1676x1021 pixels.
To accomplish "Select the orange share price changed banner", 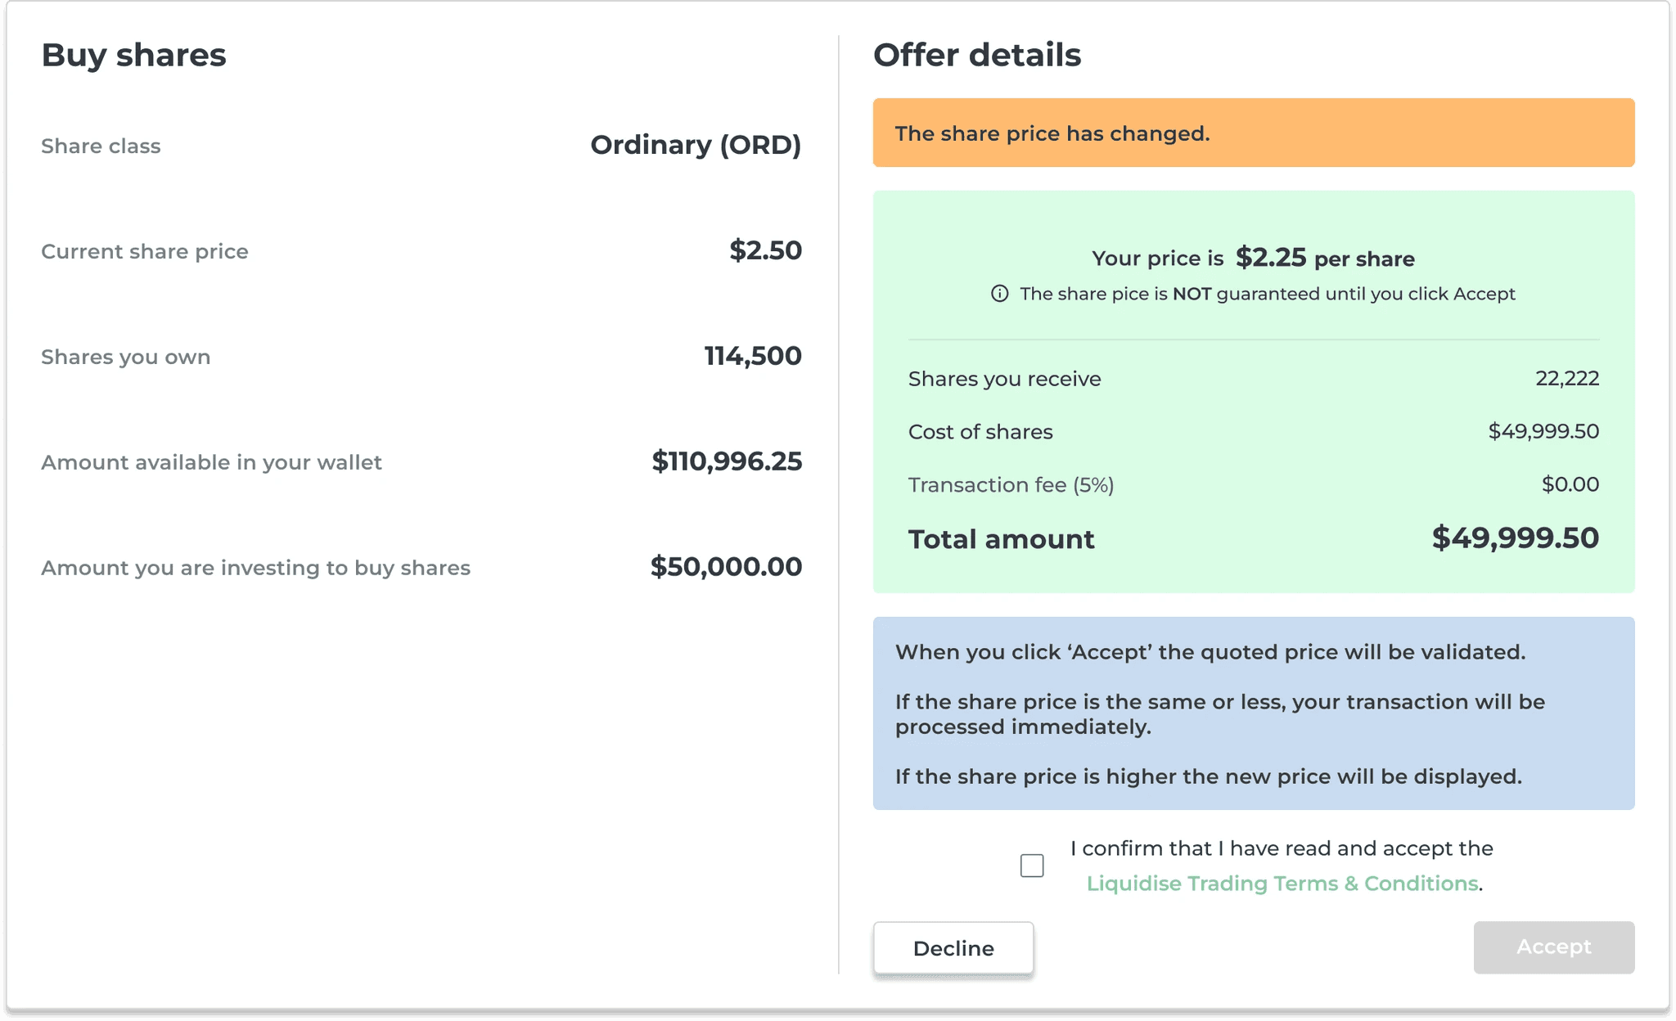I will coord(1254,133).
